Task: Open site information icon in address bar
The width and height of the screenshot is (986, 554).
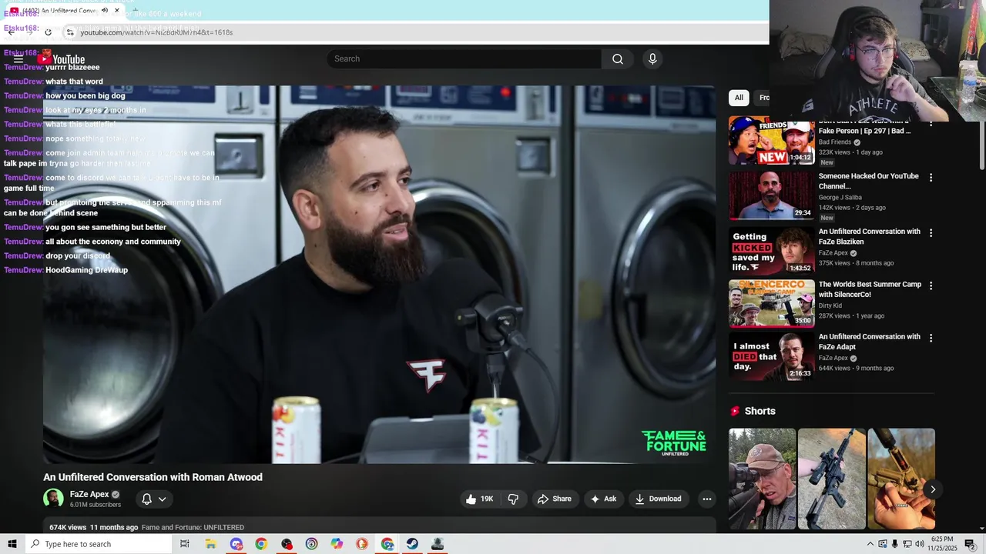Action: pos(70,32)
